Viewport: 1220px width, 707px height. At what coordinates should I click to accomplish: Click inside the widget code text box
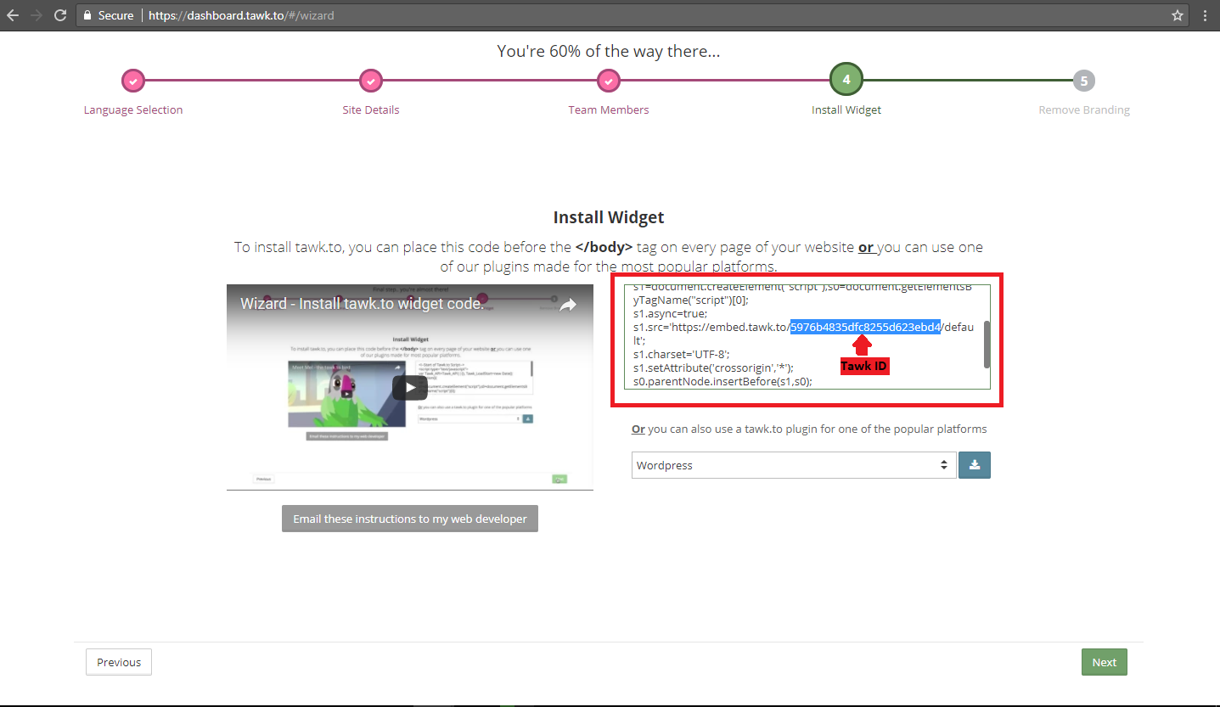[807, 337]
